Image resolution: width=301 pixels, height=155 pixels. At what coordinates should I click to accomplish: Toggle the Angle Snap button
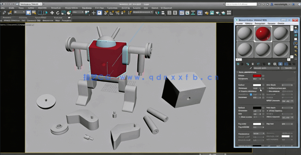(x=112, y=13)
